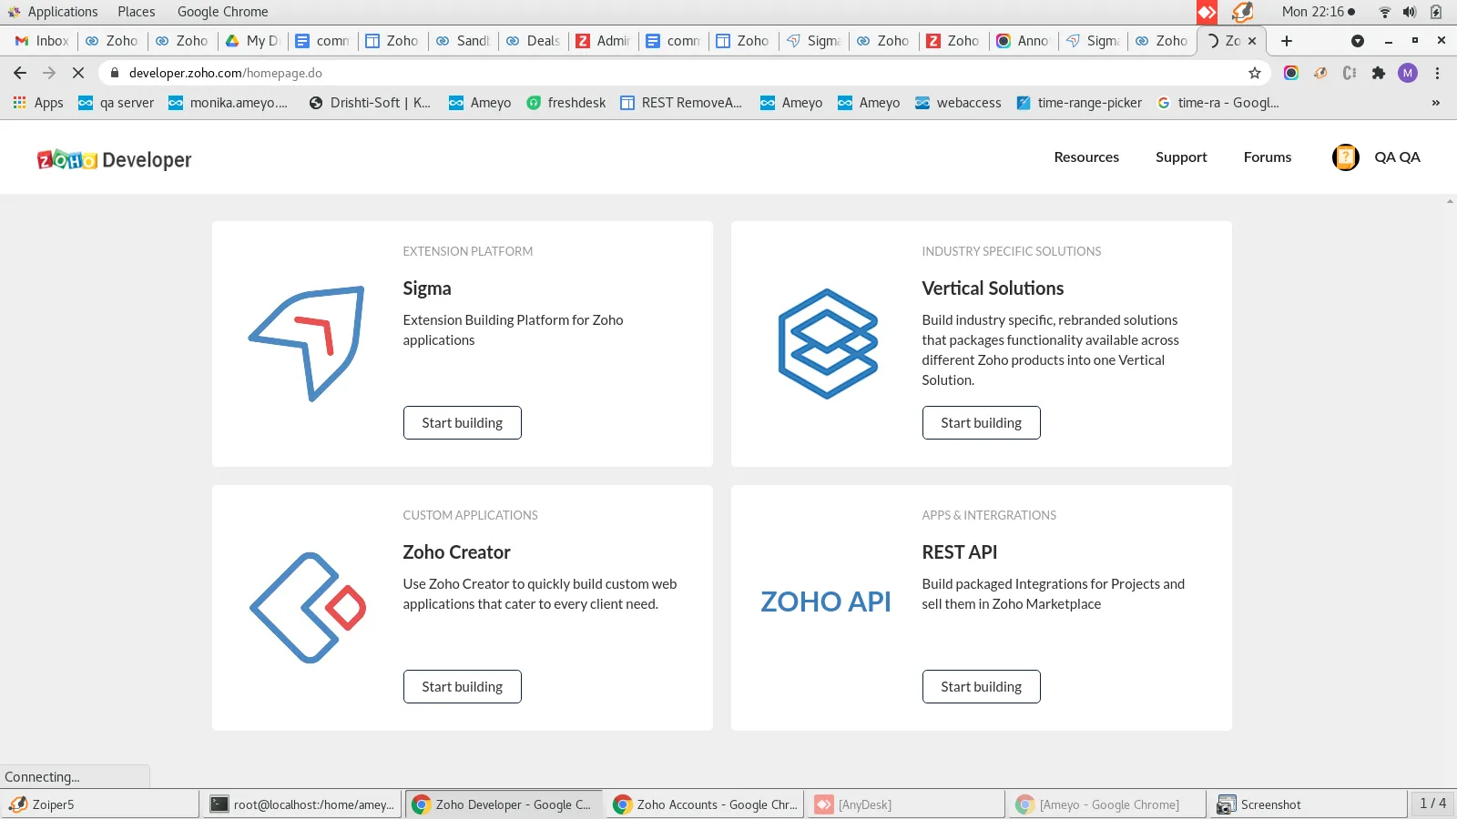Click the Chrome profile M avatar

[x=1408, y=73]
